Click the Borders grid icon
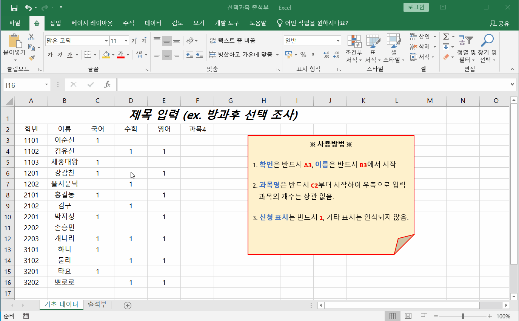The height and width of the screenshot is (321, 519). 88,55
